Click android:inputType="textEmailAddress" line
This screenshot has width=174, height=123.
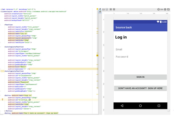[25, 53]
